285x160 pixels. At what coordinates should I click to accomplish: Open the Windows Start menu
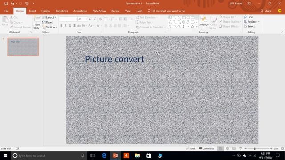pyautogui.click(x=5, y=156)
